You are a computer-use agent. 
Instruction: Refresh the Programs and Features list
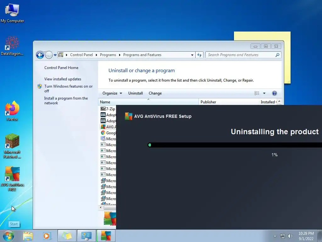pyautogui.click(x=199, y=55)
